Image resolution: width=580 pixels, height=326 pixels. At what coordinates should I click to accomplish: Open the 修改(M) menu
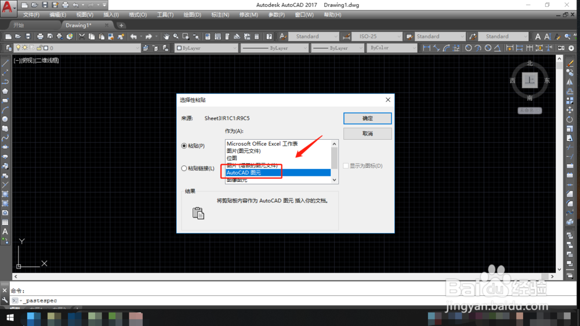coord(249,15)
